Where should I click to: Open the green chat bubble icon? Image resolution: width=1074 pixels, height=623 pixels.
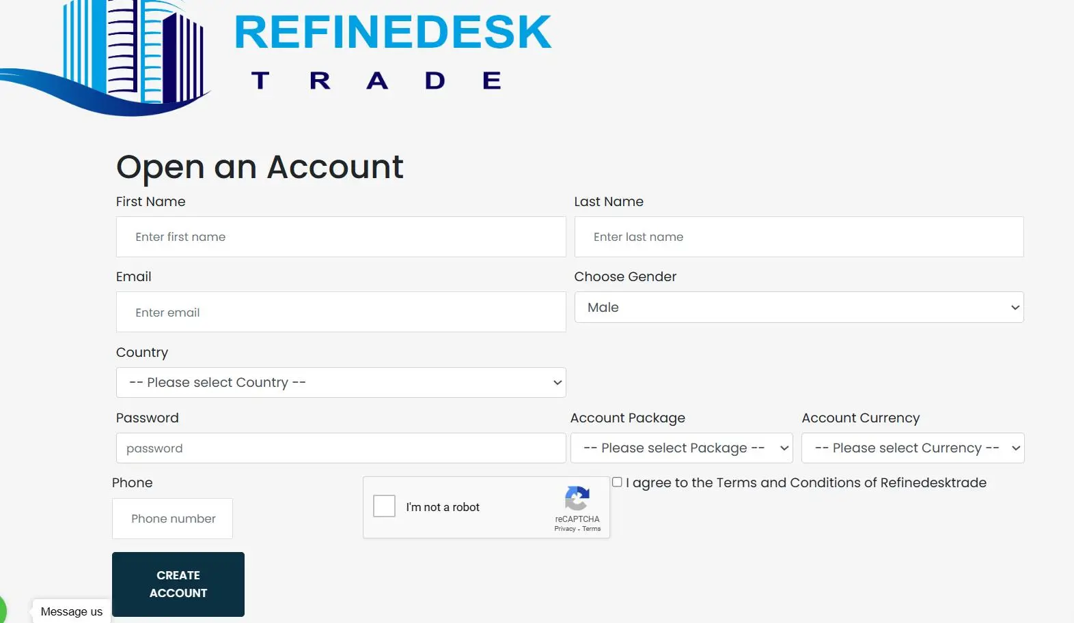click(x=2, y=609)
